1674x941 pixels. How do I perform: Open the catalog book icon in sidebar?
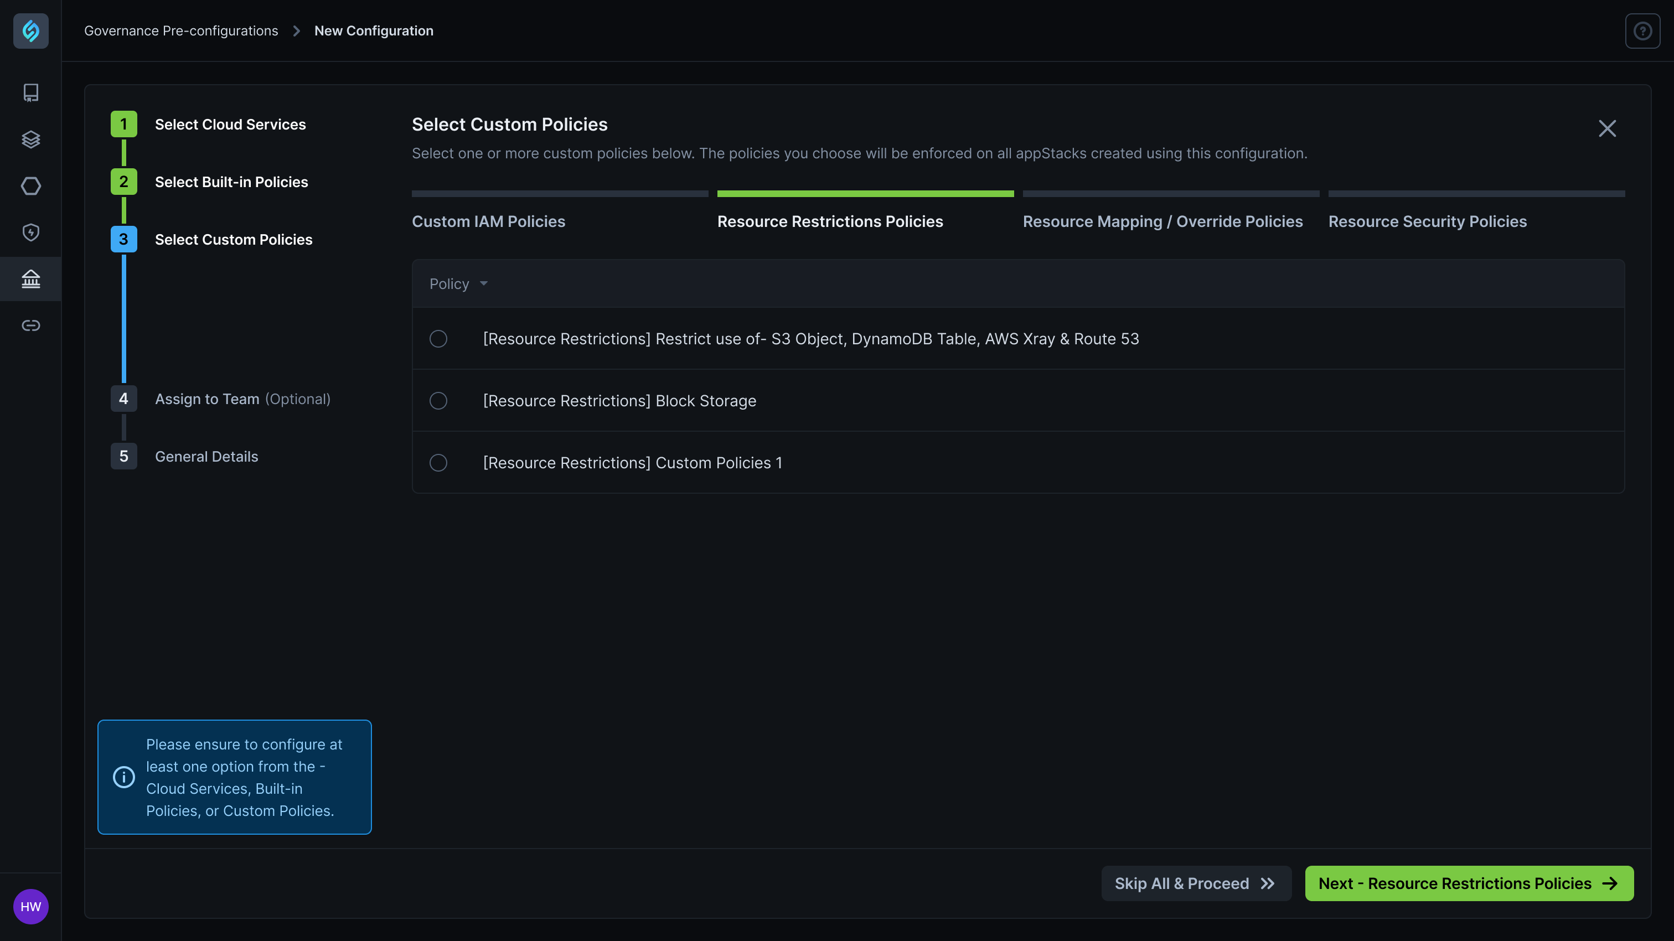pyautogui.click(x=30, y=92)
